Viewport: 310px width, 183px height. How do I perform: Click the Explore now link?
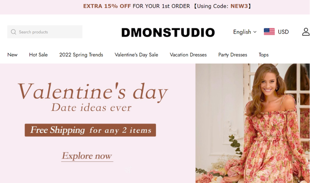click(87, 156)
